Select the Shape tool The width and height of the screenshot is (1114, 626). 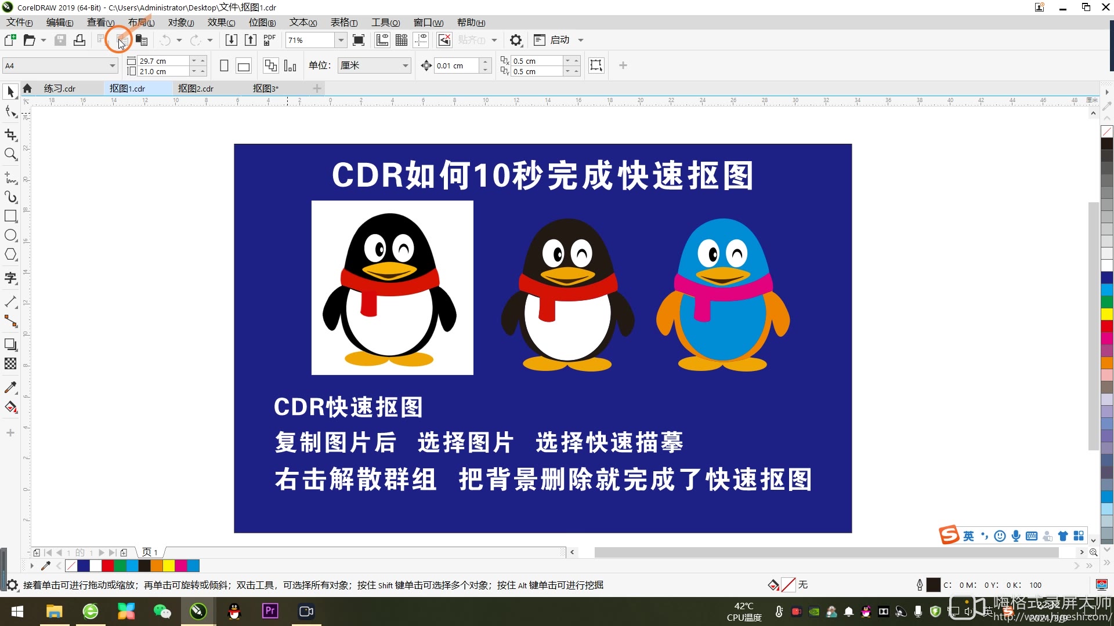tap(10, 111)
